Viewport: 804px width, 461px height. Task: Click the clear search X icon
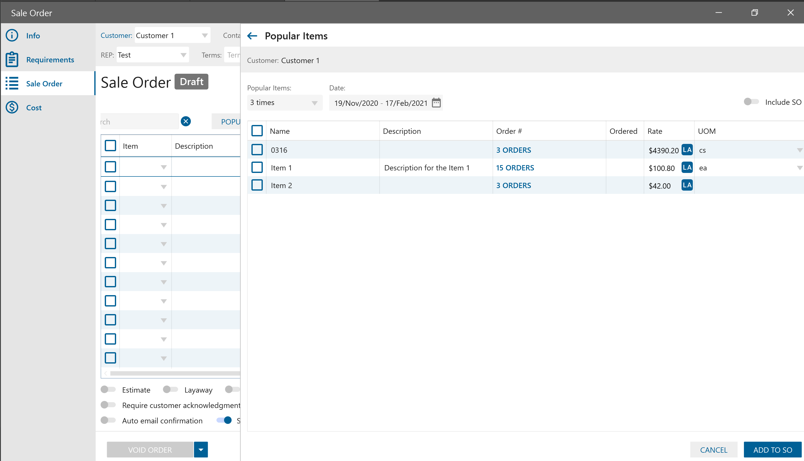186,121
